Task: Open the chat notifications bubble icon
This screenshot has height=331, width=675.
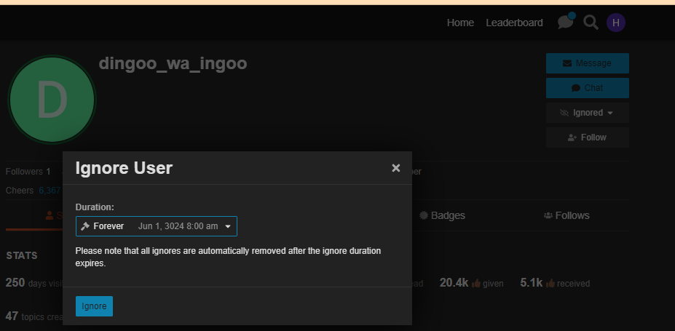Action: pos(565,23)
